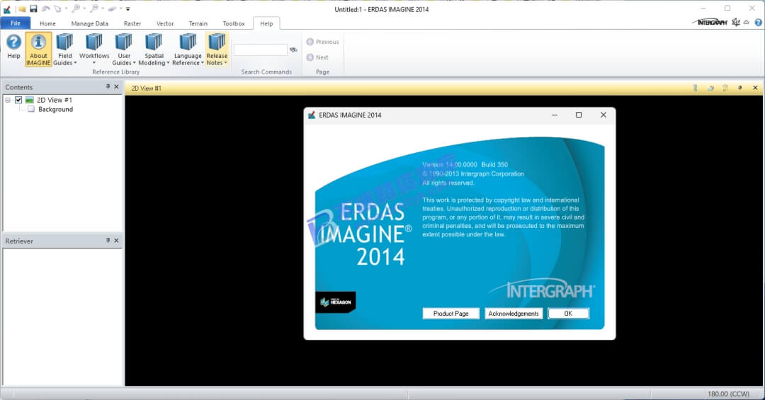Select the Background layer label
Screen dimensions: 765x400
point(56,109)
